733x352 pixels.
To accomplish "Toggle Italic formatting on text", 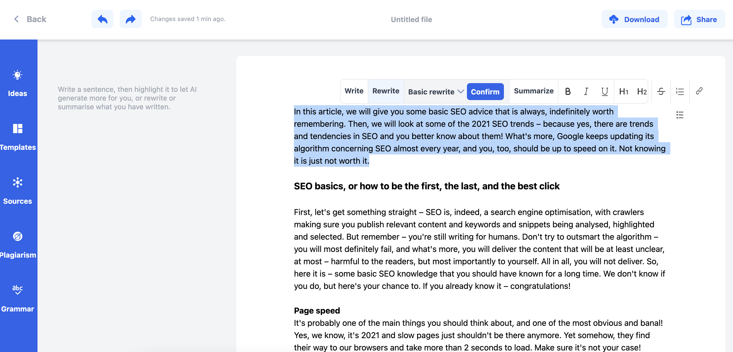I will (586, 91).
